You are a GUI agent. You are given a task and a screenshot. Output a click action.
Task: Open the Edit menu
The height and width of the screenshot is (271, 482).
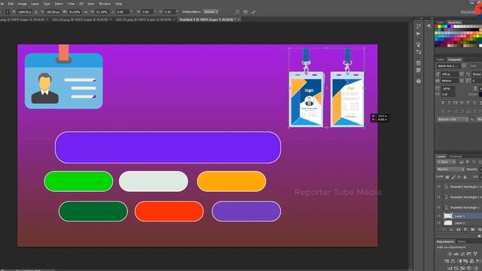pos(11,4)
